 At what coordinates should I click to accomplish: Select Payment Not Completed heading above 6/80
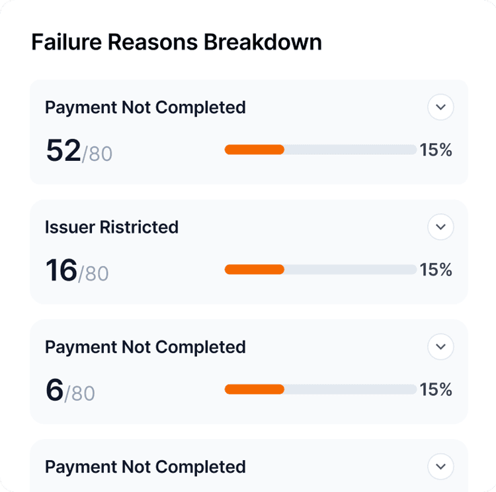click(x=145, y=347)
